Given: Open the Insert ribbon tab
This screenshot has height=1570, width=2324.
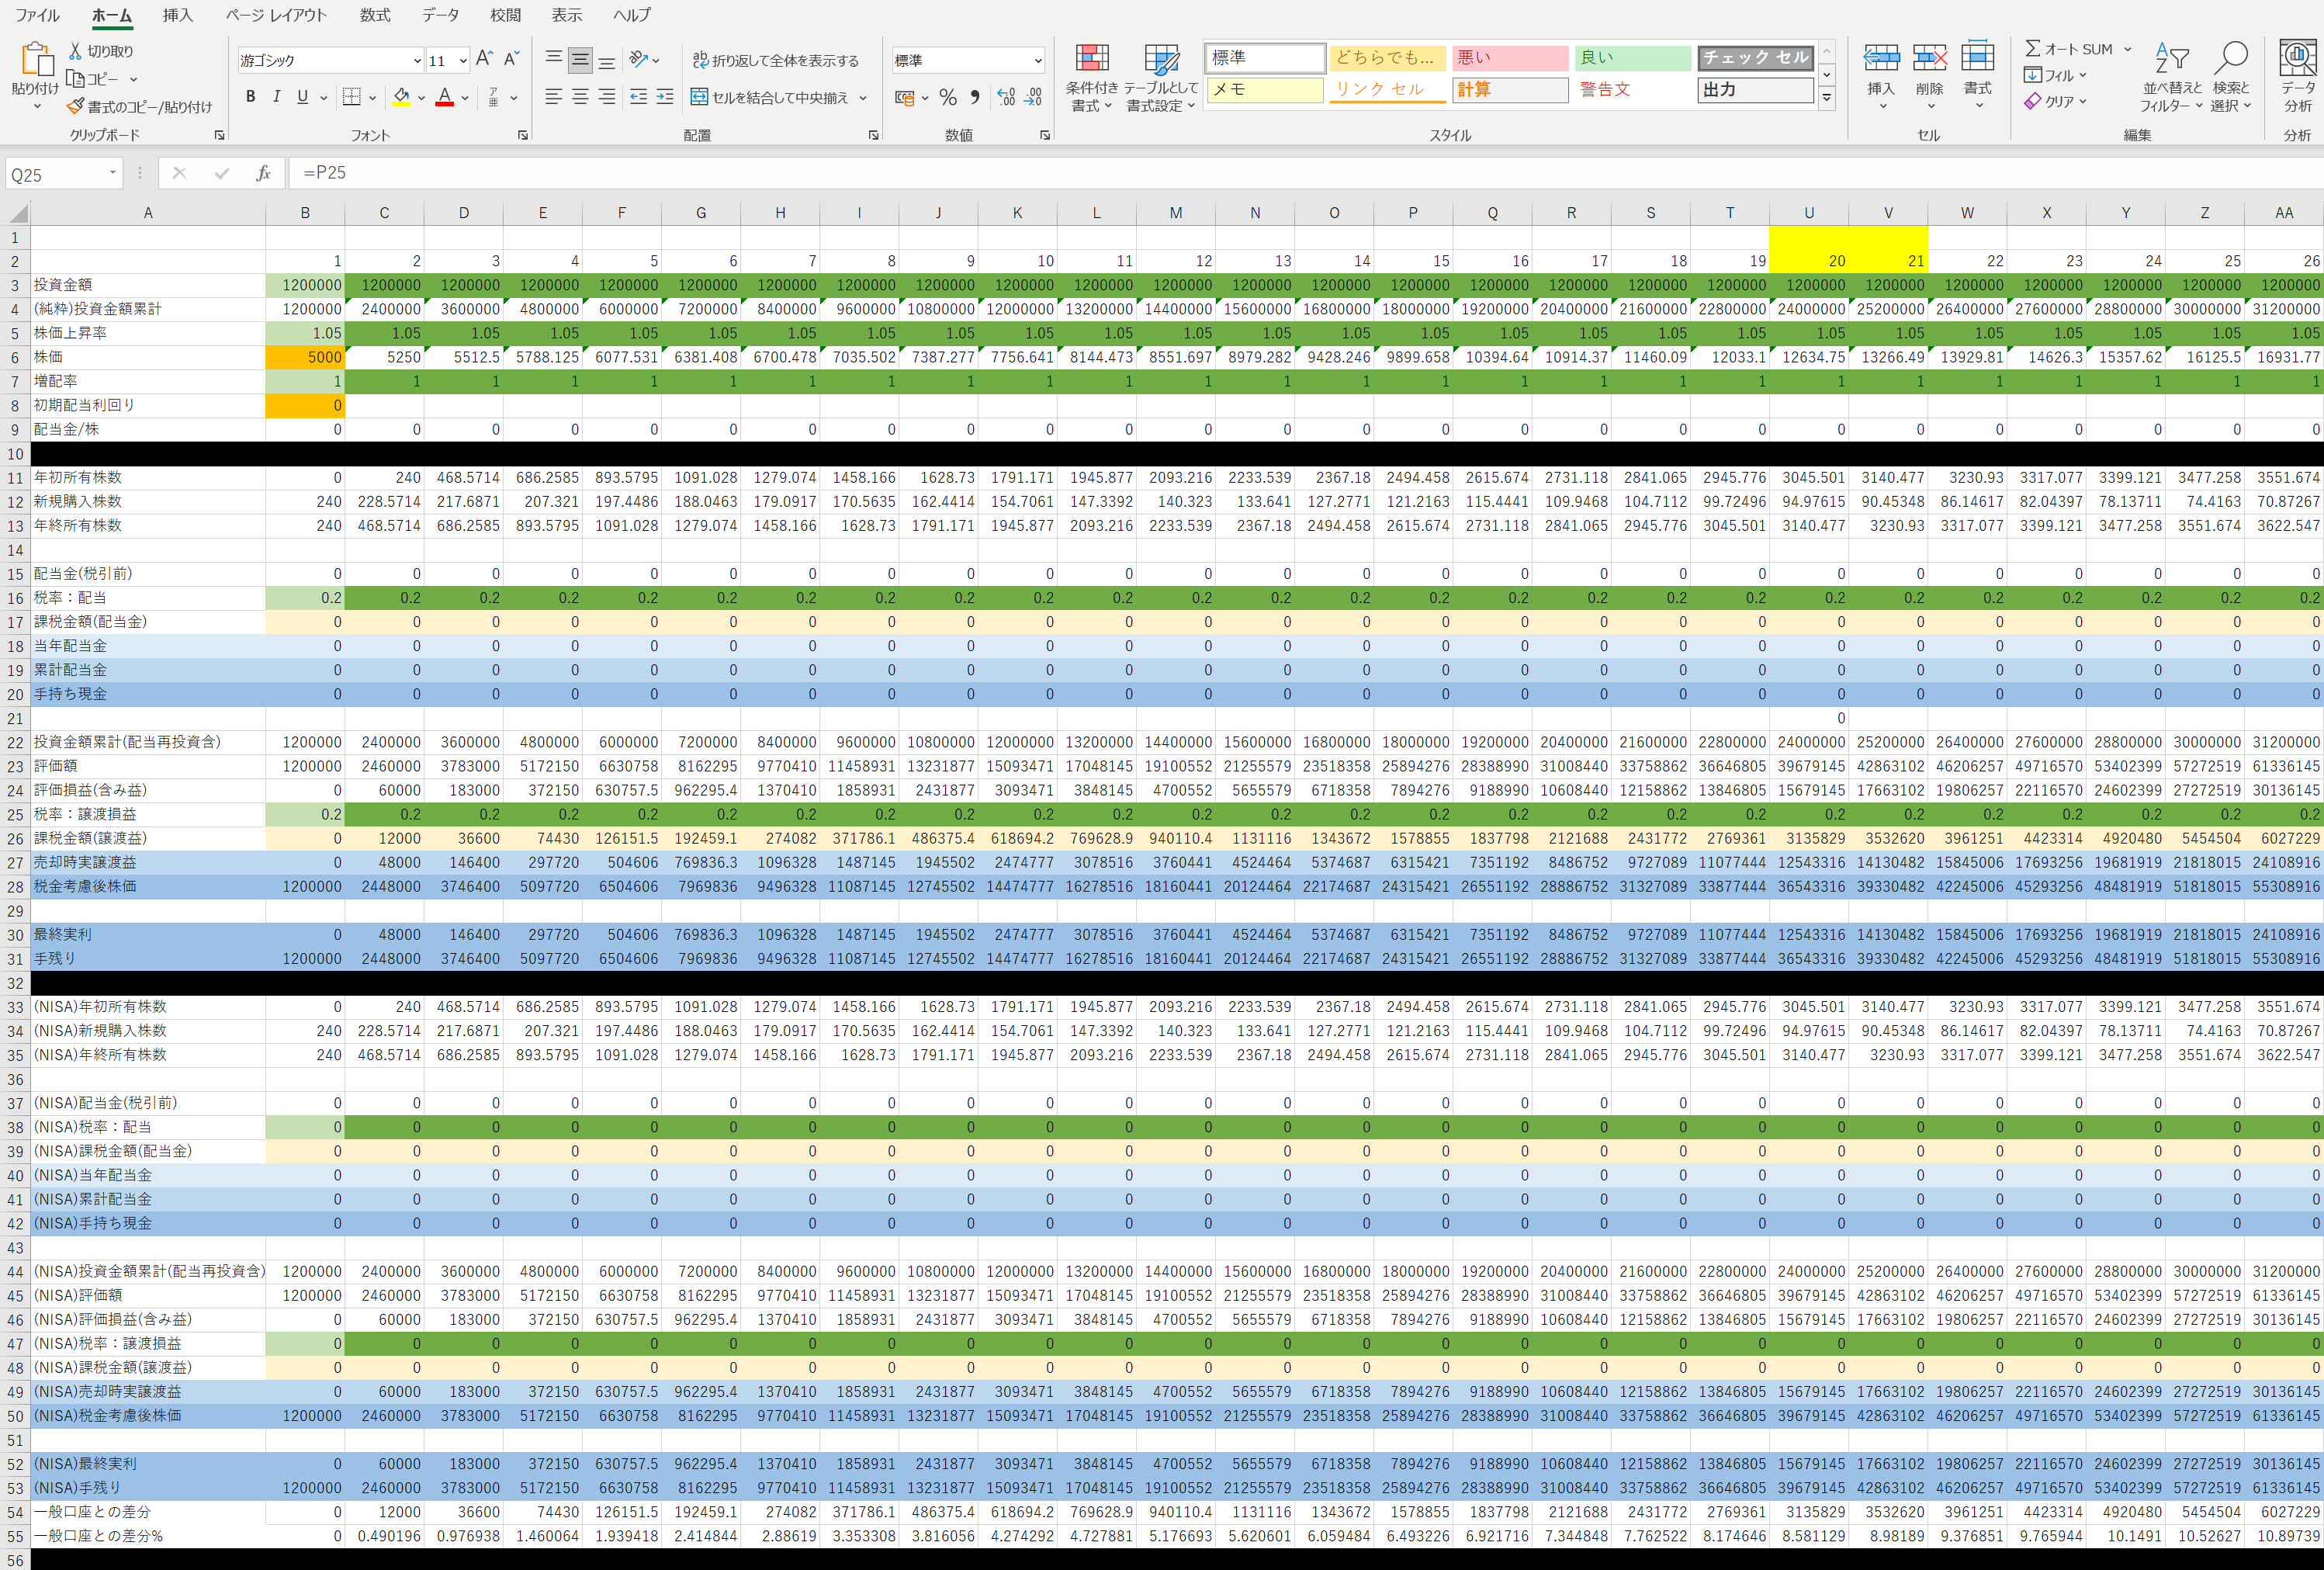Looking at the screenshot, I should click(x=177, y=15).
